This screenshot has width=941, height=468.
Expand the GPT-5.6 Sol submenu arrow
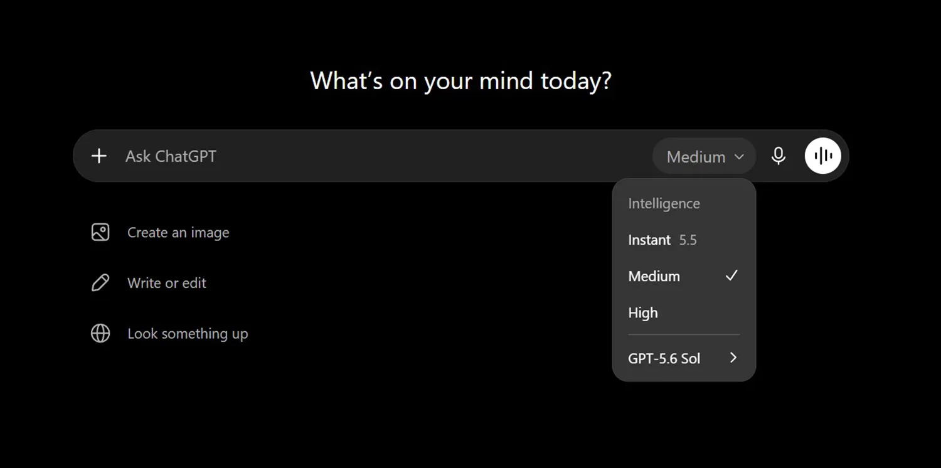[x=733, y=358]
